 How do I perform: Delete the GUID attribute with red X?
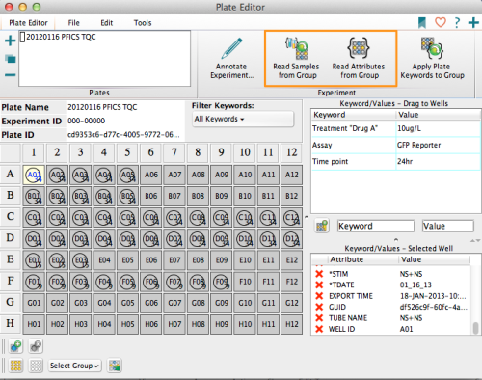point(319,307)
